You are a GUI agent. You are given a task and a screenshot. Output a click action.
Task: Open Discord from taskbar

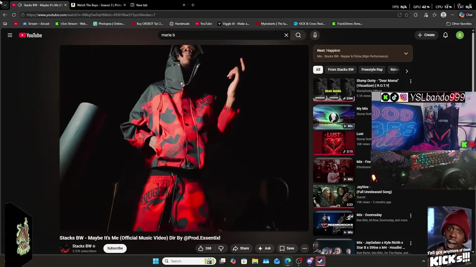click(310, 261)
